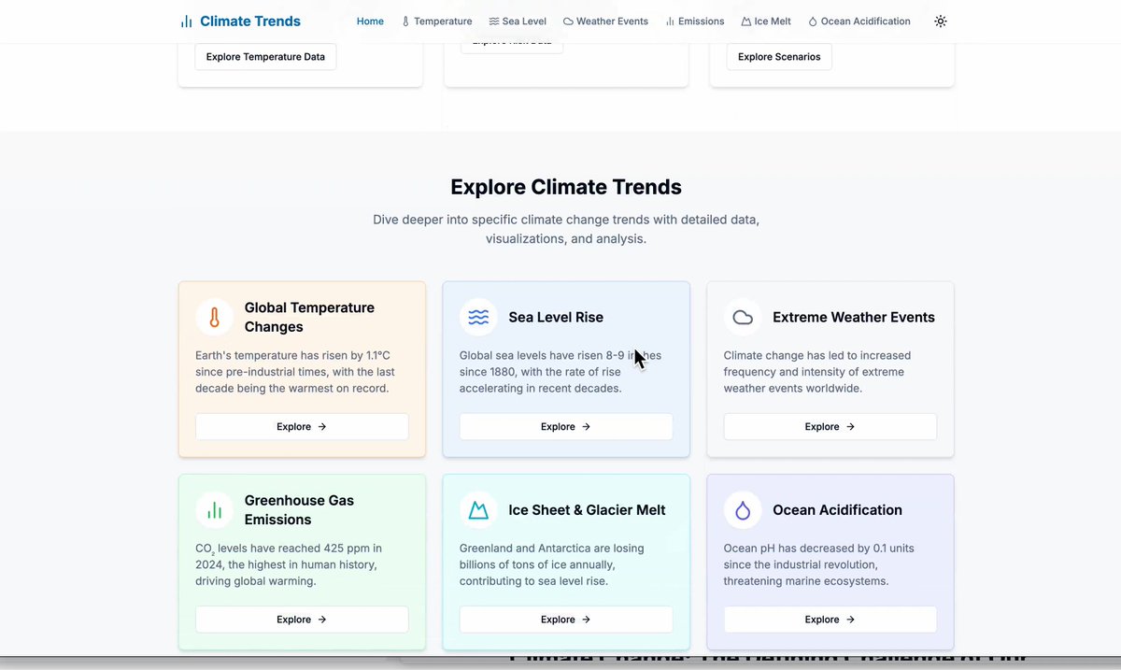
Task: Go to the Temperature nav item
Action: [x=436, y=21]
